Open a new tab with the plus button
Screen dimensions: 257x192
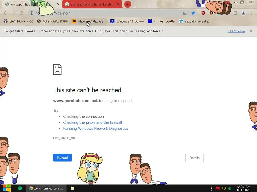[128, 4]
